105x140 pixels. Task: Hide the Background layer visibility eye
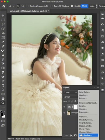click(64, 113)
